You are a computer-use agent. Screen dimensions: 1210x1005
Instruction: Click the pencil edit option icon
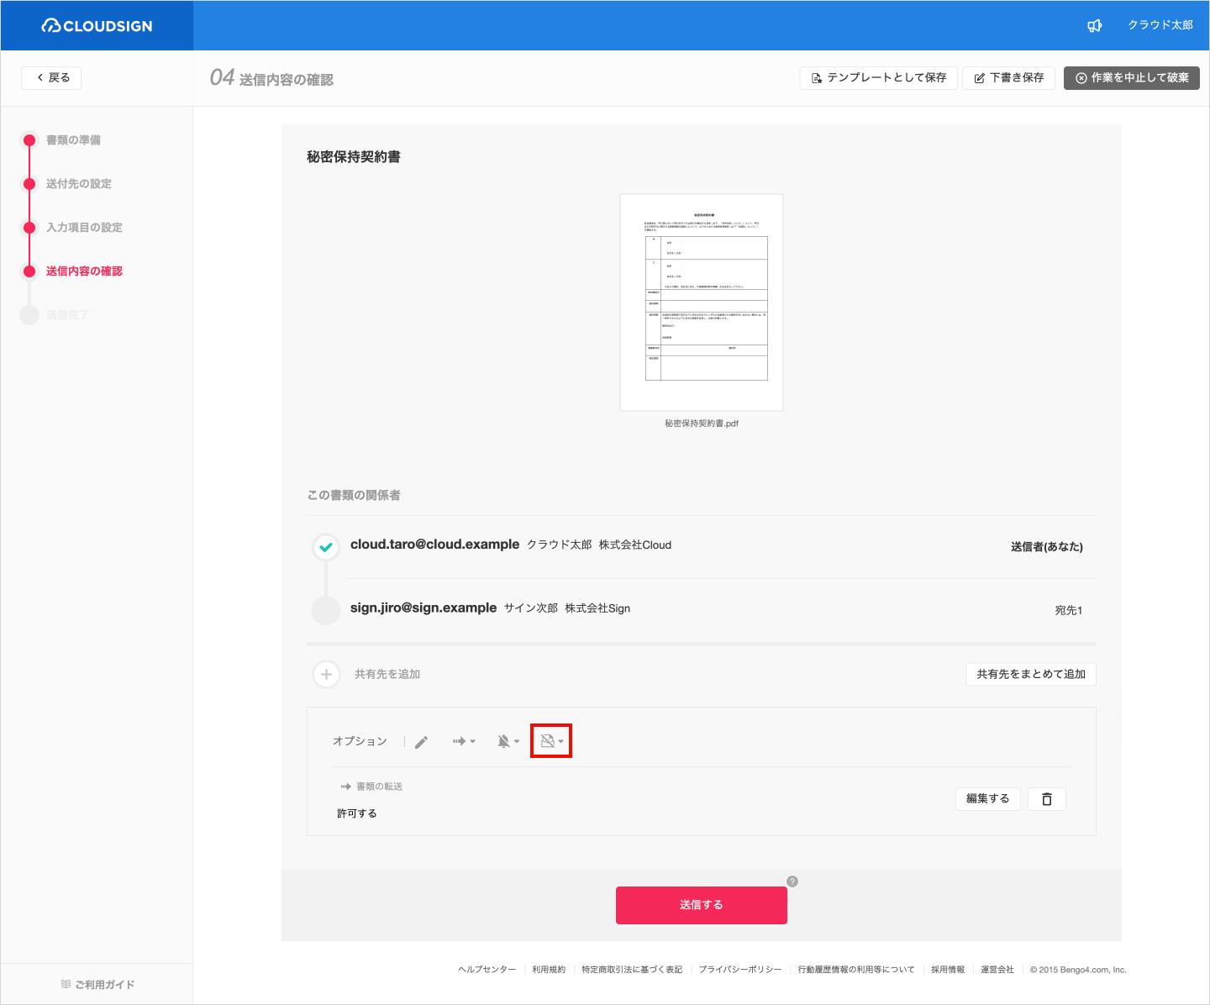[x=422, y=741]
